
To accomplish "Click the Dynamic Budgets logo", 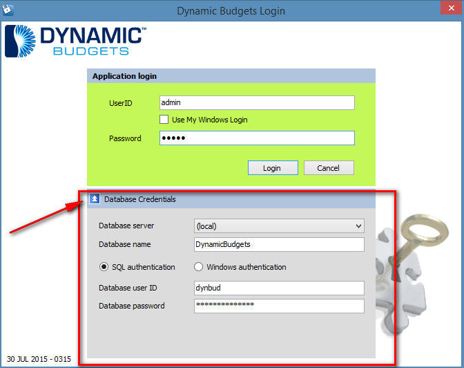I will pyautogui.click(x=76, y=41).
